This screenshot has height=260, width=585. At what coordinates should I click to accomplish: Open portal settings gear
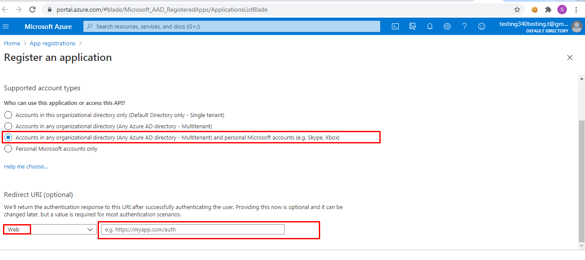point(447,26)
